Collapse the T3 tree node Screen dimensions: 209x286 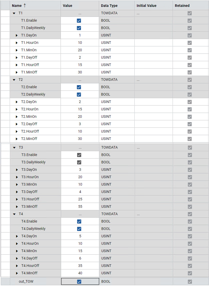pos(14,148)
